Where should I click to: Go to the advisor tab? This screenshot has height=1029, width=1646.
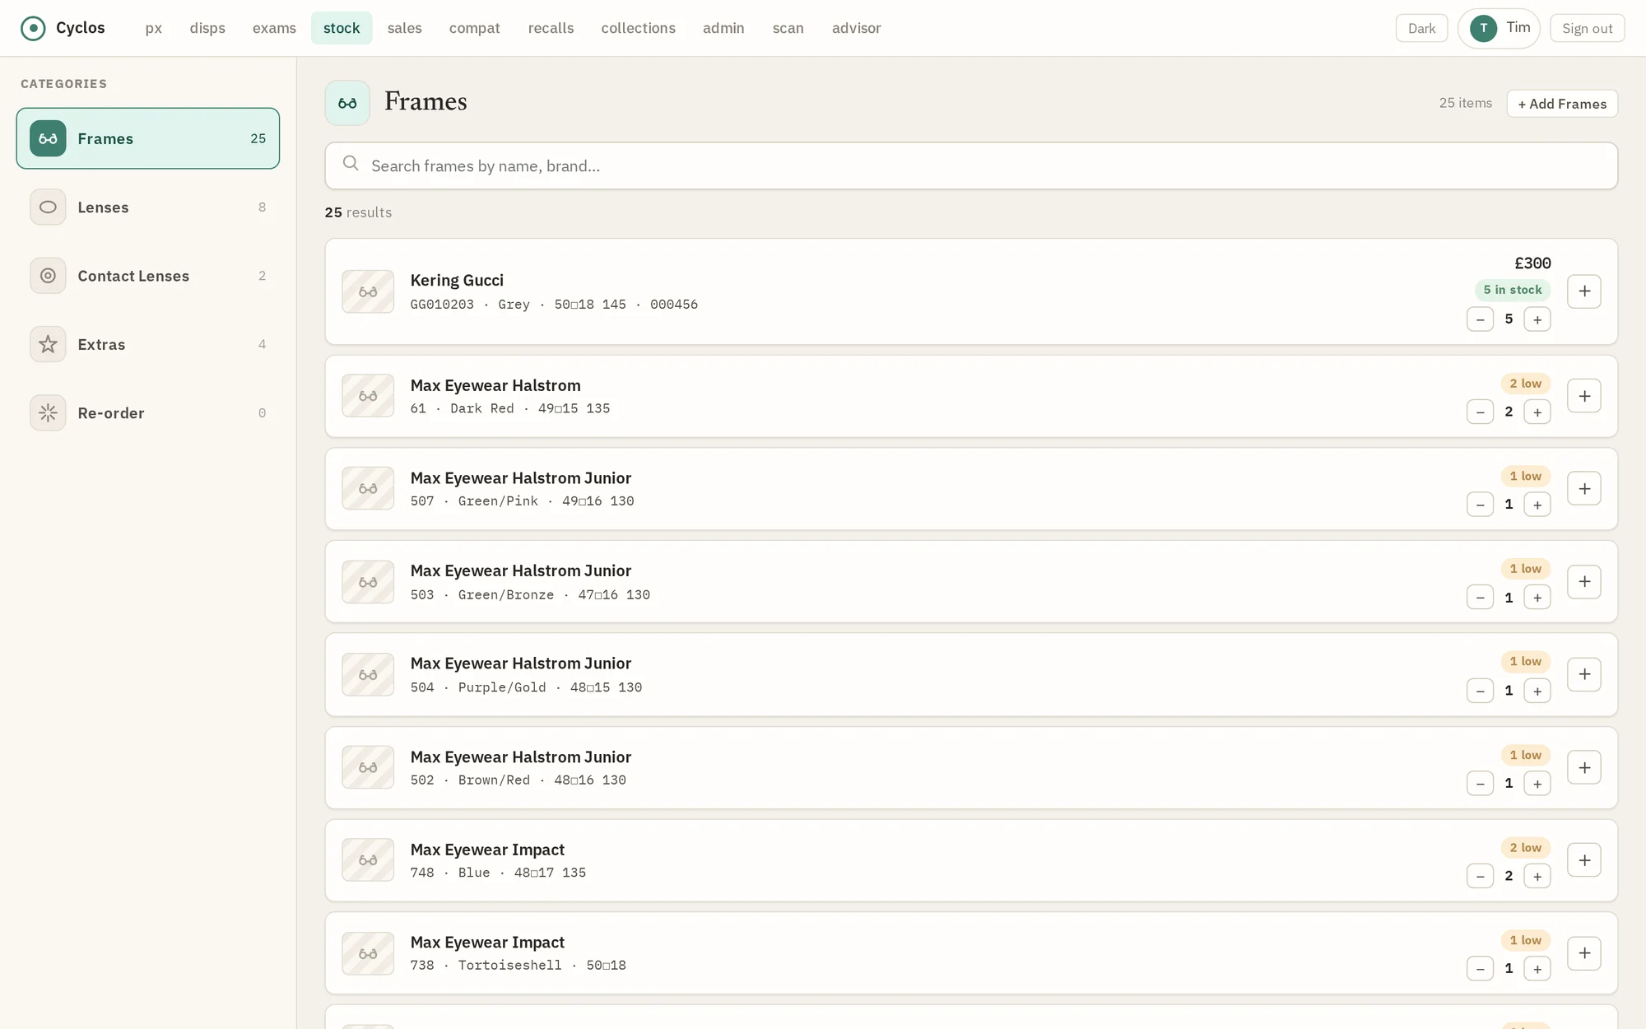tap(857, 28)
